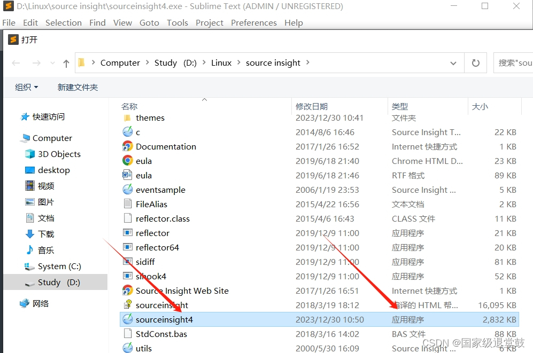Click Linux segment in the address breadcrumb

tap(221, 63)
